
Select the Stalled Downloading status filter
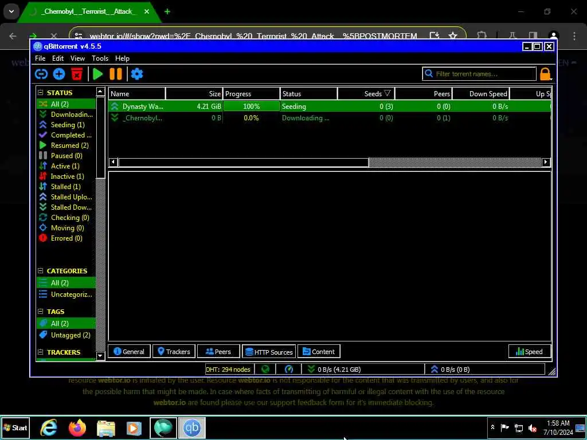click(66, 207)
